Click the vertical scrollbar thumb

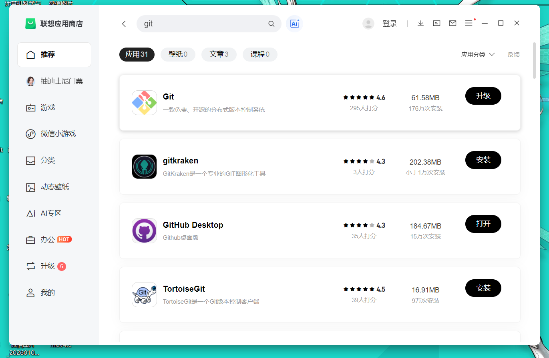pos(534,60)
